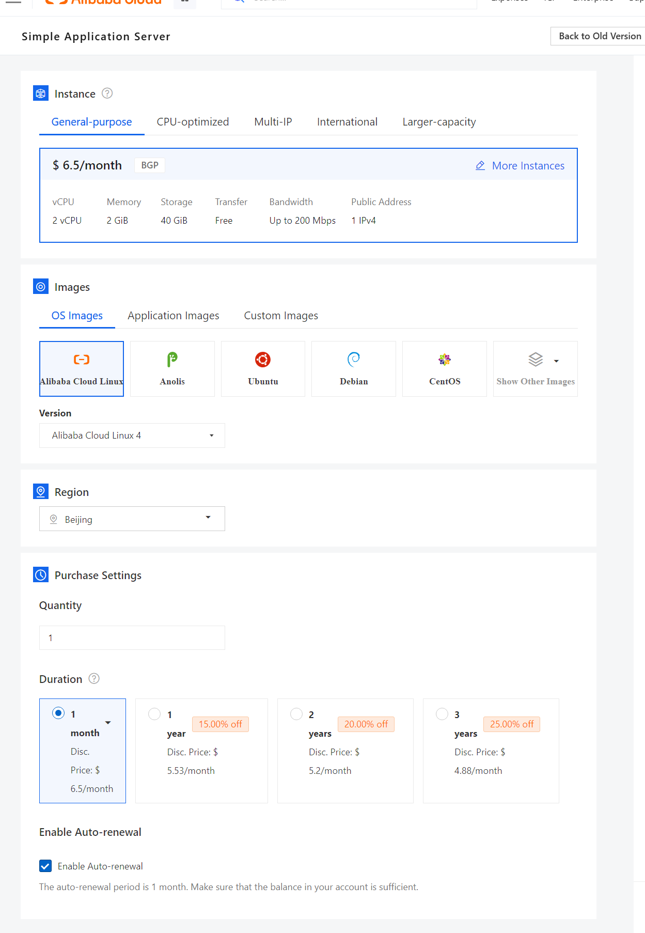Select the 2 years duration radio
Screen dimensions: 645x933
coord(296,714)
